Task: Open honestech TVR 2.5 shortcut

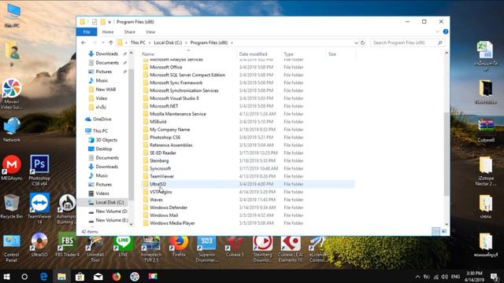Action: [150, 249]
